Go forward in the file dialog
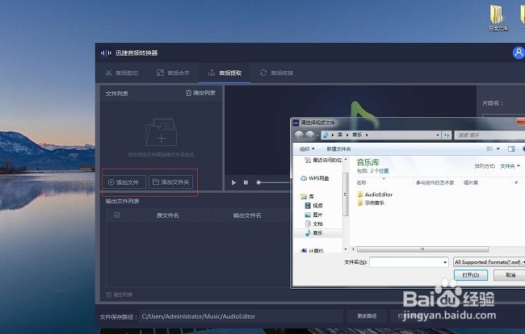Screen dimensions: 525x334 click(x=310, y=135)
